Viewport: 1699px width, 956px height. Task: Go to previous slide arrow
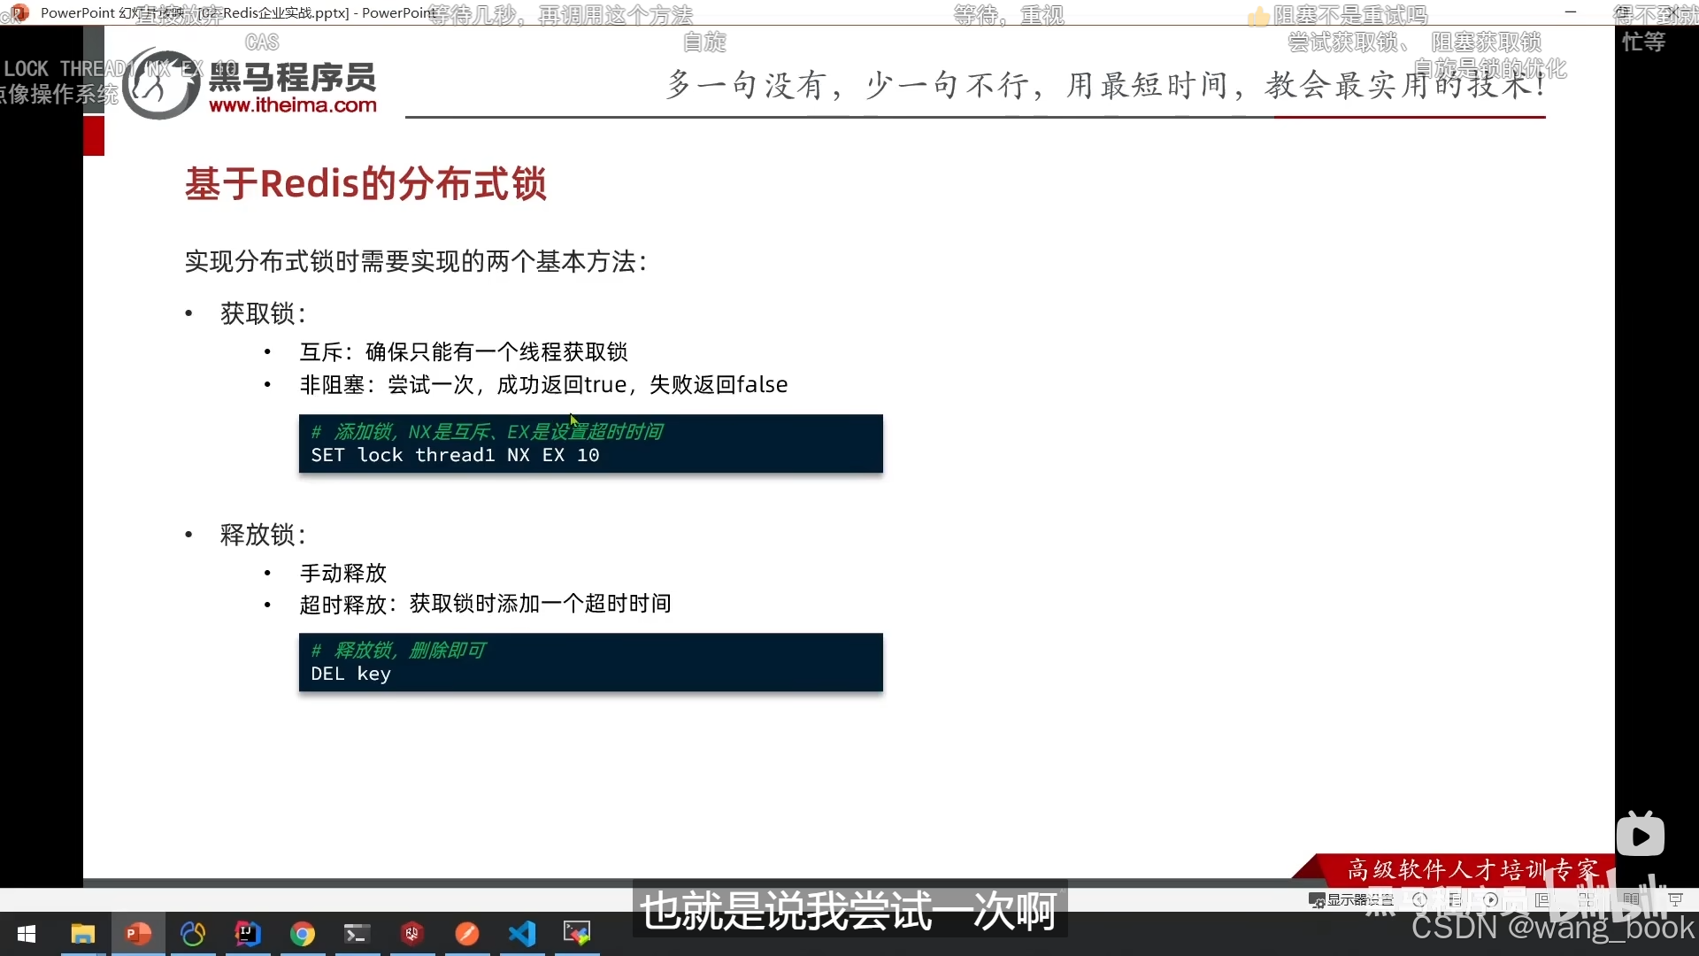1420,899
